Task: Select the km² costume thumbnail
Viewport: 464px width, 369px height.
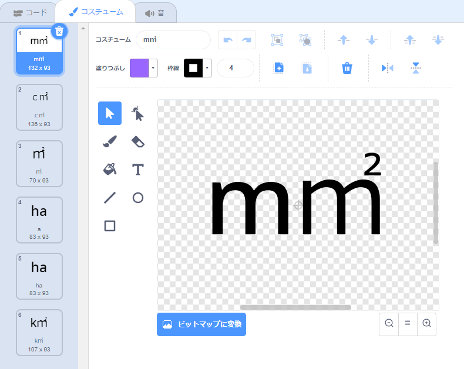Action: (39, 333)
